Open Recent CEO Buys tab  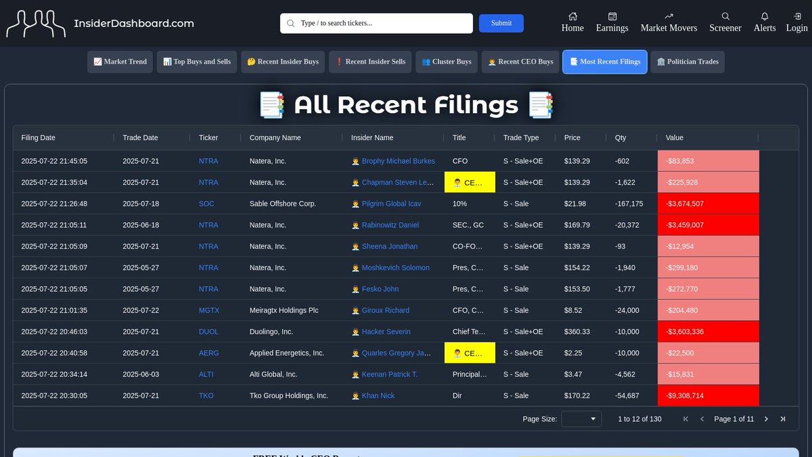[x=520, y=62]
